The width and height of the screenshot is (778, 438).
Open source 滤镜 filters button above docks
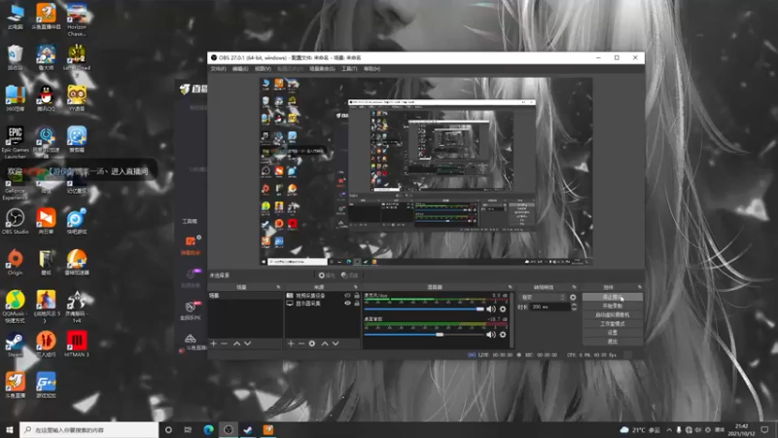click(350, 275)
